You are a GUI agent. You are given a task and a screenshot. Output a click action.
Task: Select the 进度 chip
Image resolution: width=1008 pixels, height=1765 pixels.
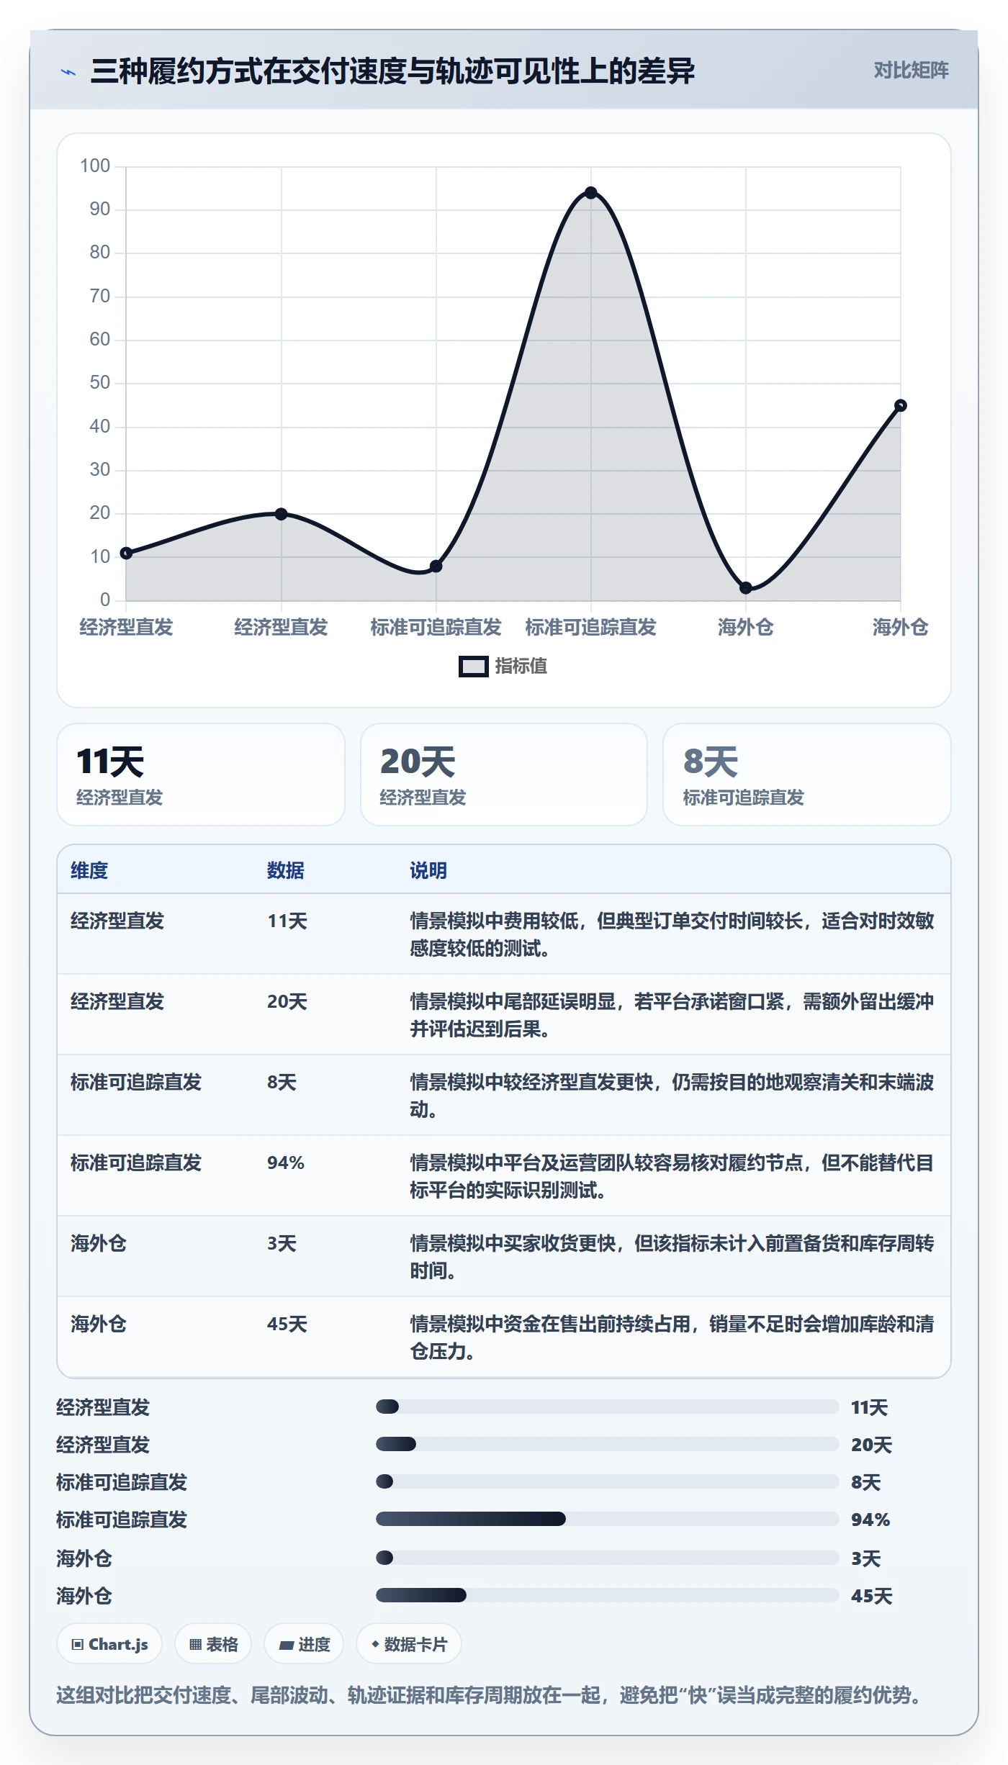304,1644
